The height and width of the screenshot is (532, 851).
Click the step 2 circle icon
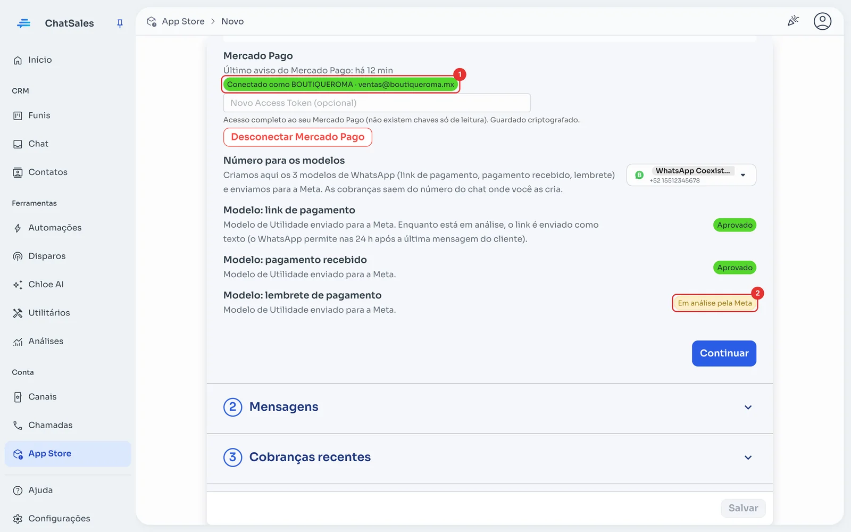[232, 407]
